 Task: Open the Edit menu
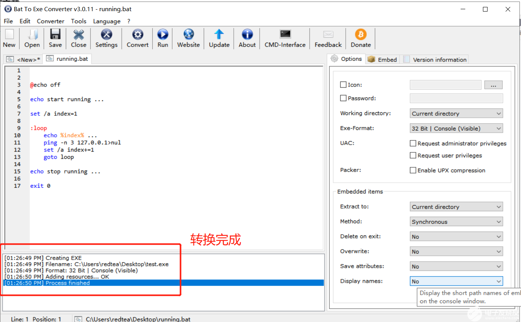tap(25, 21)
